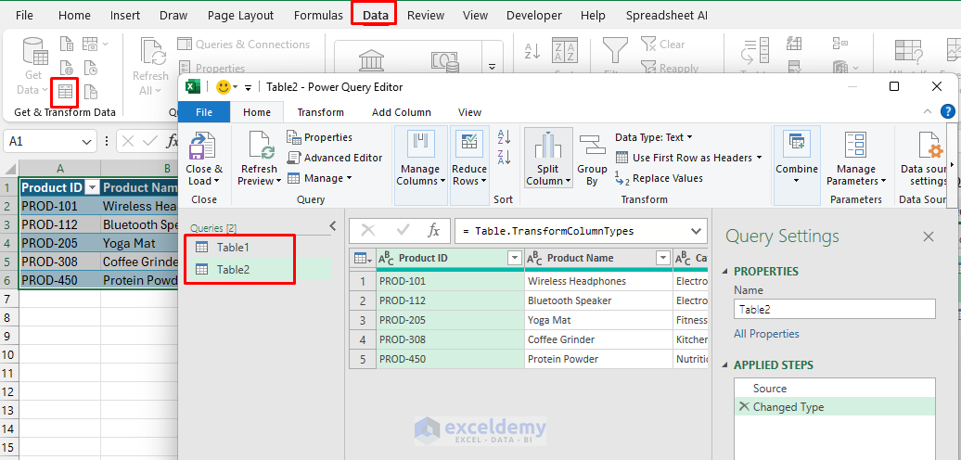This screenshot has height=460, width=961.
Task: Open the Excel Page Layout tab
Action: [241, 16]
